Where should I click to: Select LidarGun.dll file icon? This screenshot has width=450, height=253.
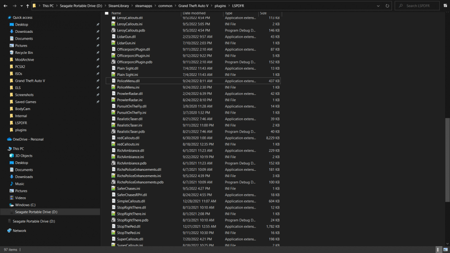[x=113, y=37]
